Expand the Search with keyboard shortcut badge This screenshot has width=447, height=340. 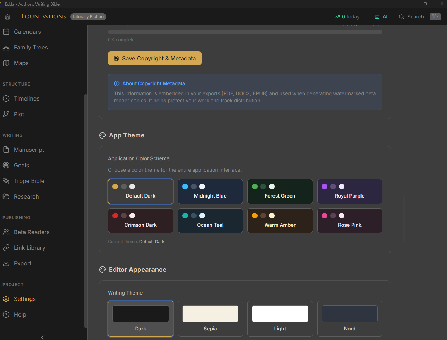point(435,16)
